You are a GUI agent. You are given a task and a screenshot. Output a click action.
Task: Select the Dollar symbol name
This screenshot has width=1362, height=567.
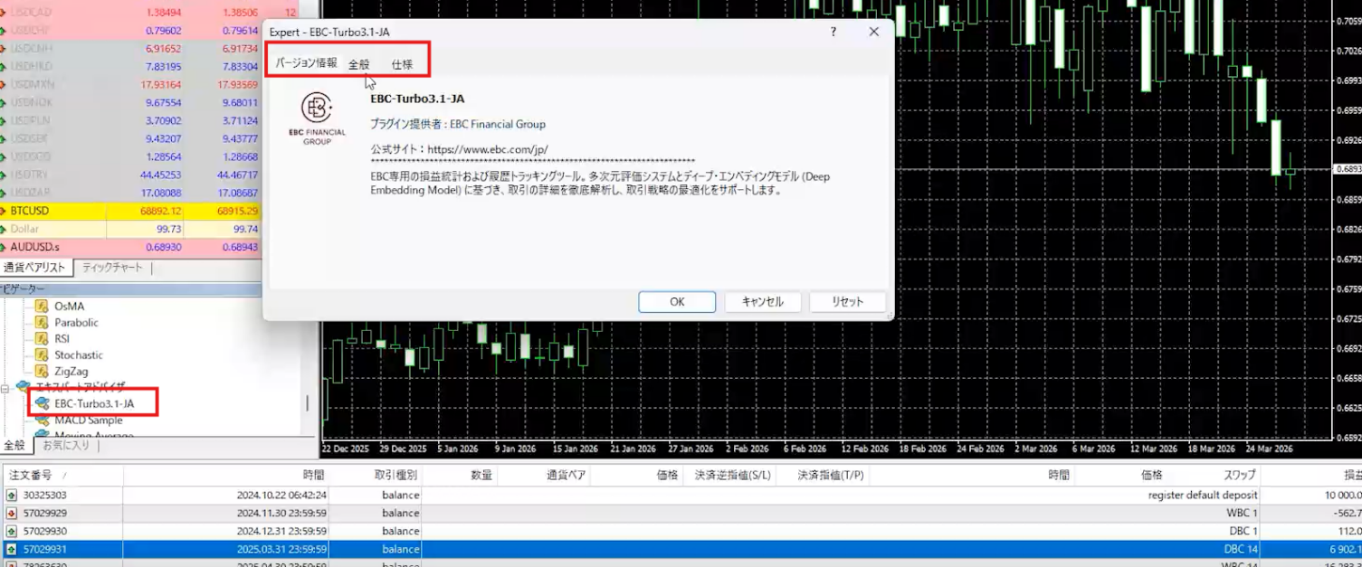tap(24, 229)
